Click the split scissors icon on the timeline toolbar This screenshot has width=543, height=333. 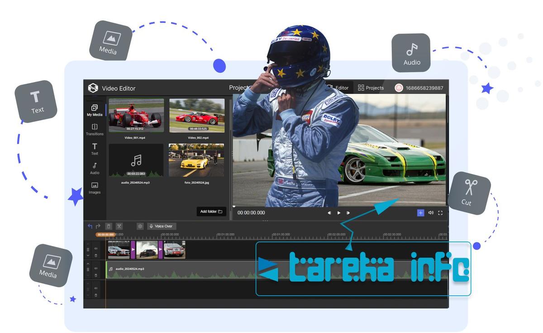click(x=119, y=226)
